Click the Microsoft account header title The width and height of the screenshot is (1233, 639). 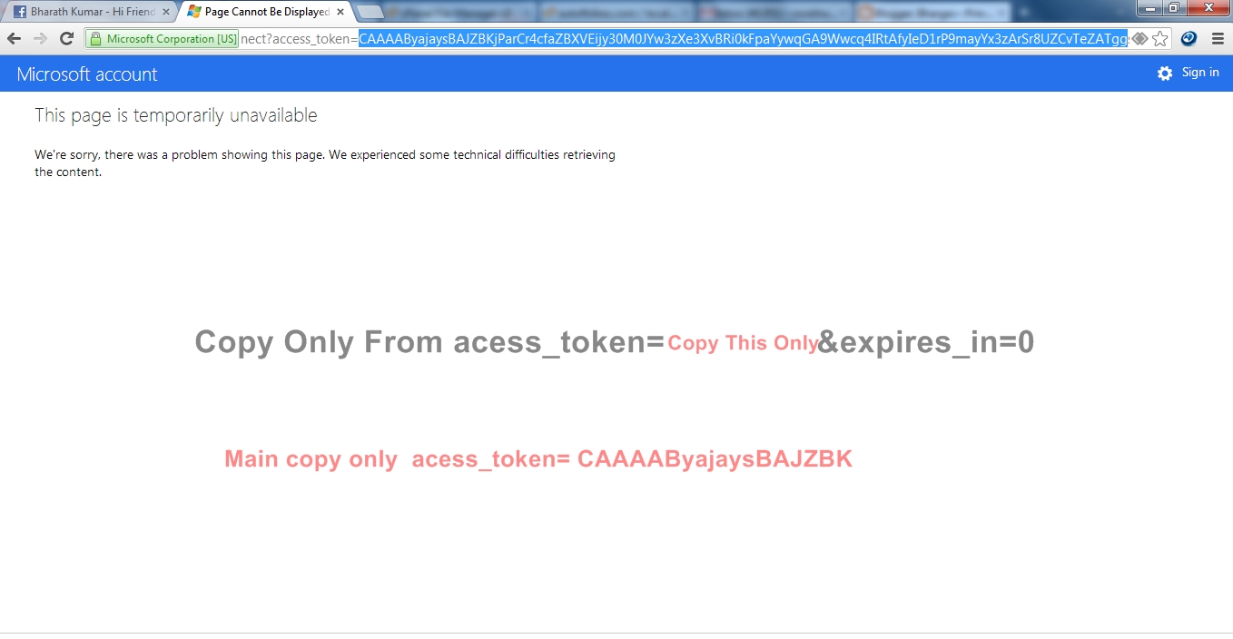pos(87,74)
